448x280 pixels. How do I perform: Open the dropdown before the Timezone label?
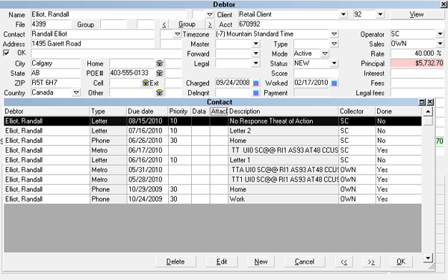point(178,34)
